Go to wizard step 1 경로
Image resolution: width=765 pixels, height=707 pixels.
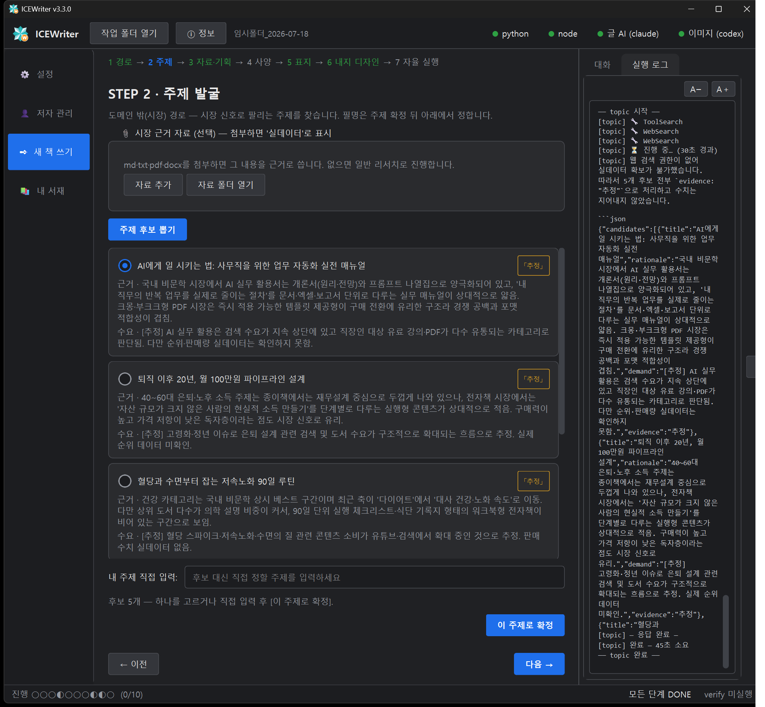120,62
